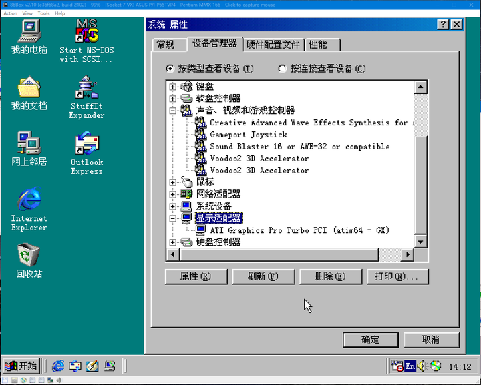The height and width of the screenshot is (385, 481).
Task: Select Sound Blaster 16 or AWE-32 device
Action: coord(300,147)
